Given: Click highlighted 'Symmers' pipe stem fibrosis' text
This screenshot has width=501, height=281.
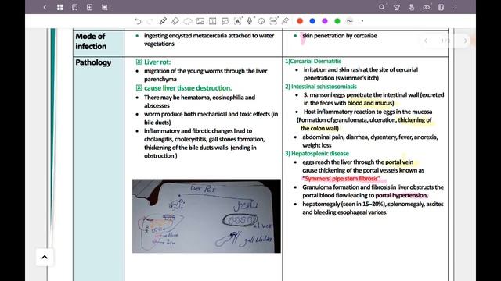Looking at the screenshot, I should (x=341, y=179).
